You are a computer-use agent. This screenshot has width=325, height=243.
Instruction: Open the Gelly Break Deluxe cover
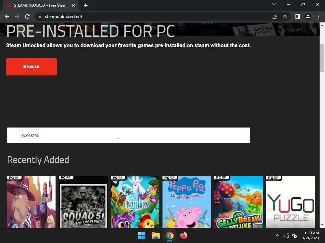tap(239, 202)
